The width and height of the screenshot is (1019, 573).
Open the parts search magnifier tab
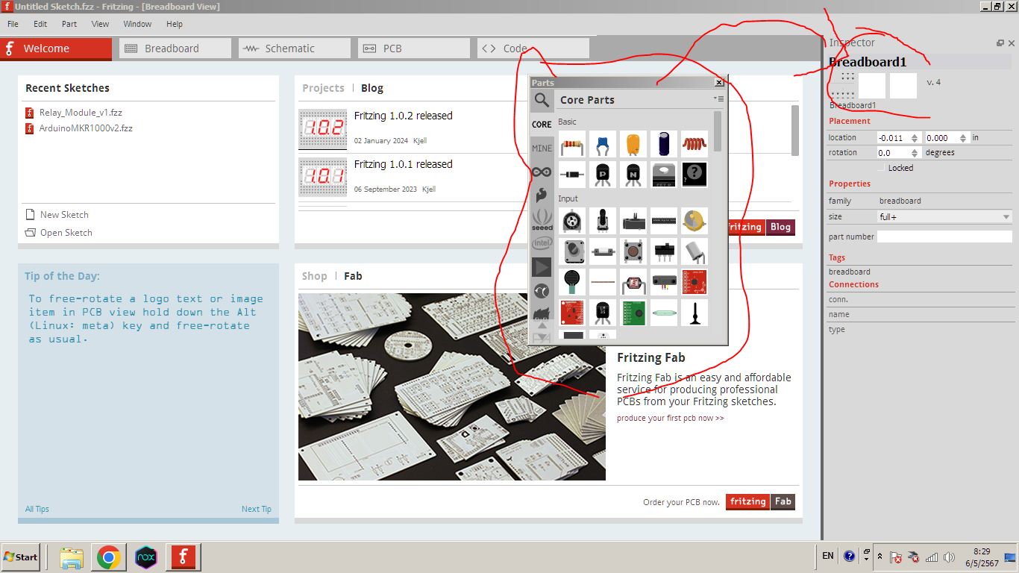[542, 100]
